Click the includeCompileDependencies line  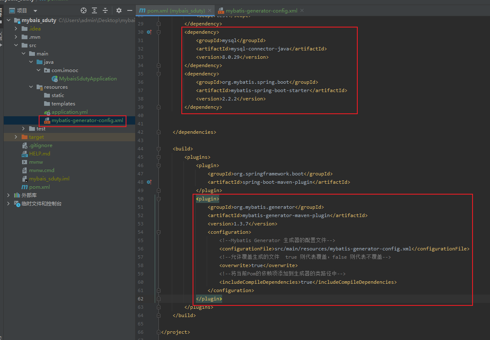click(308, 282)
